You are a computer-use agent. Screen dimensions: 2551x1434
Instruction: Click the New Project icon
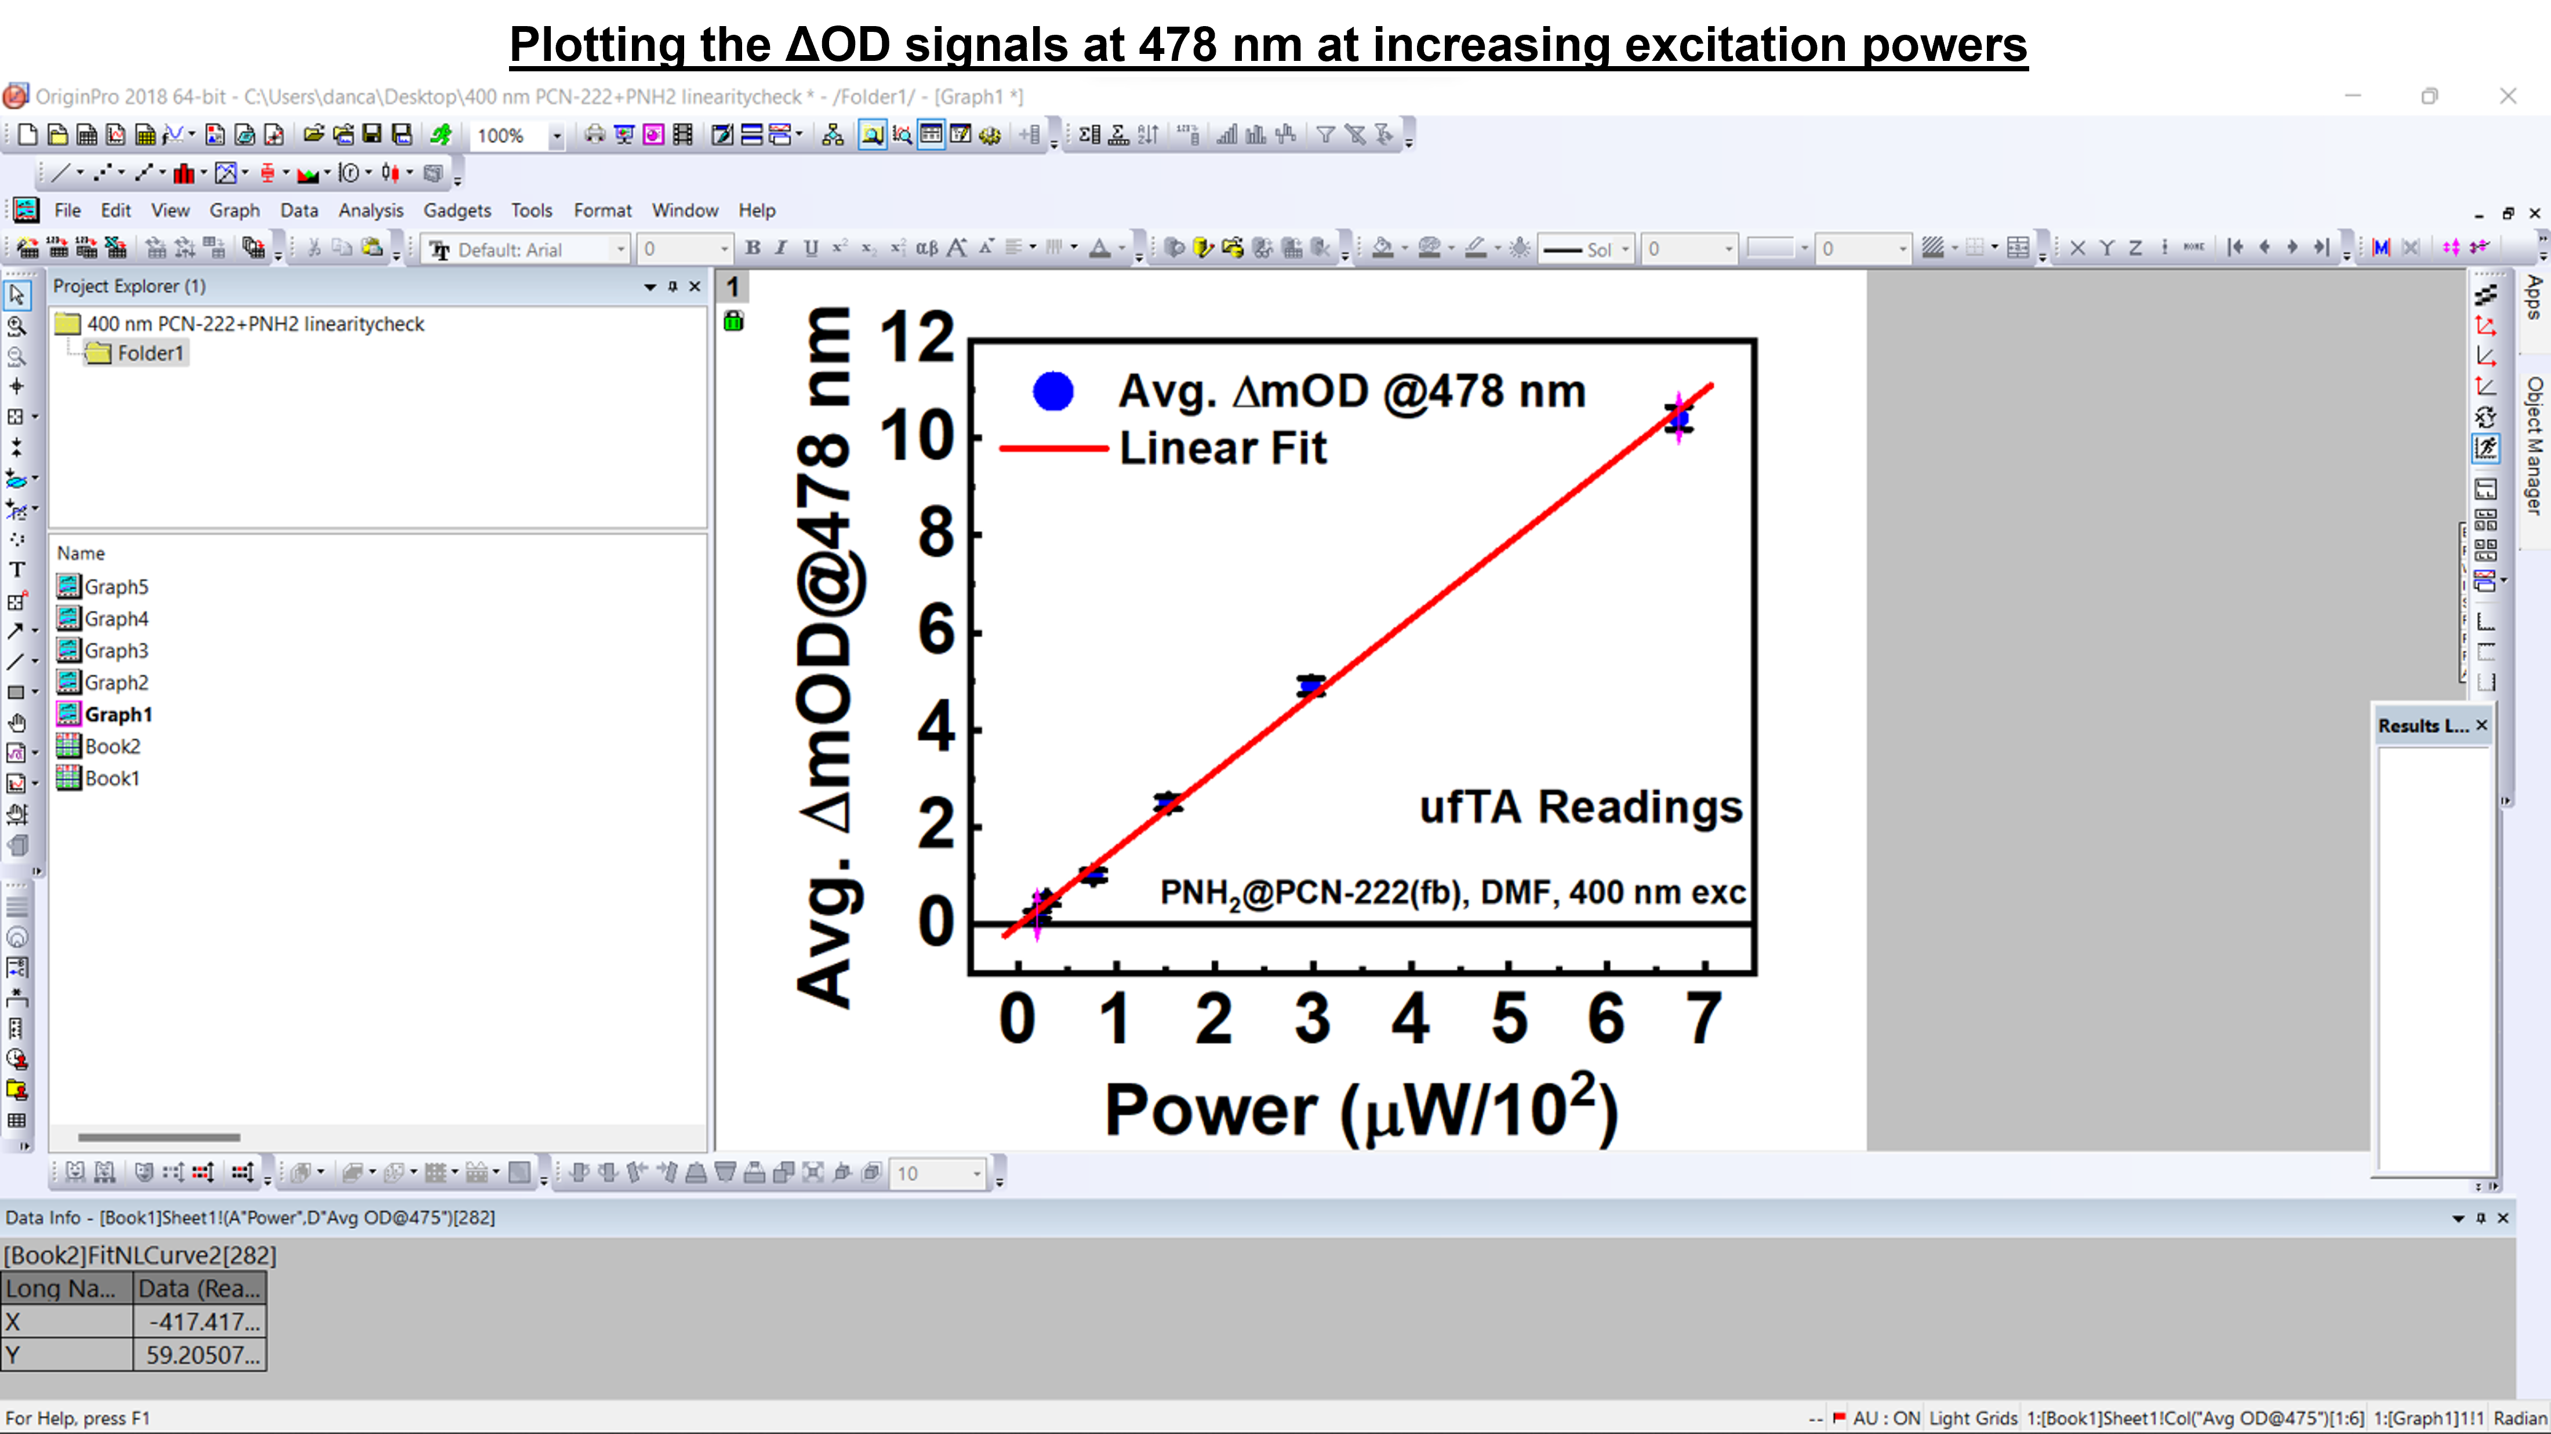click(x=28, y=135)
